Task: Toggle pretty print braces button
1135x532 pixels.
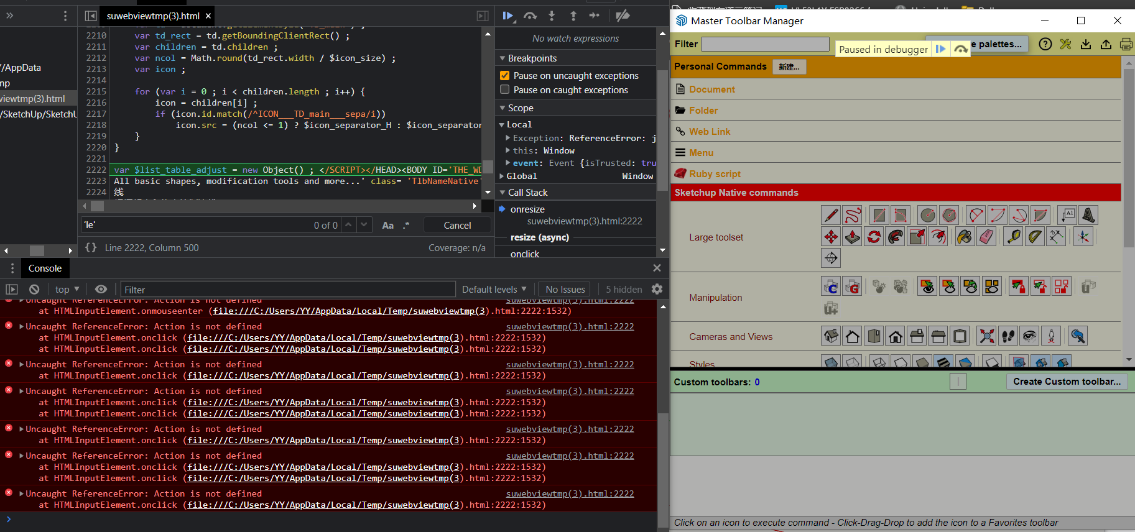Action: (91, 247)
